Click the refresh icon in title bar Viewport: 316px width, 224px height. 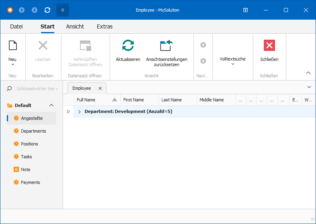(x=47, y=10)
